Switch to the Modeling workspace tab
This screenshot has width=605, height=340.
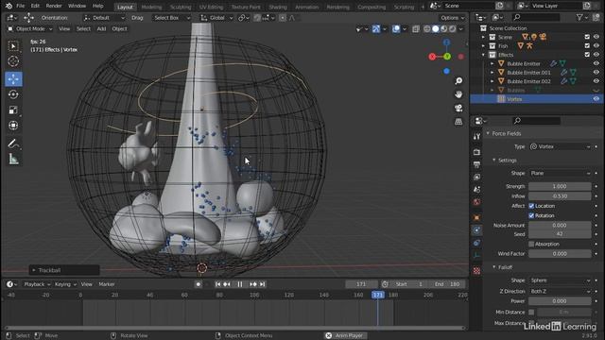point(151,7)
